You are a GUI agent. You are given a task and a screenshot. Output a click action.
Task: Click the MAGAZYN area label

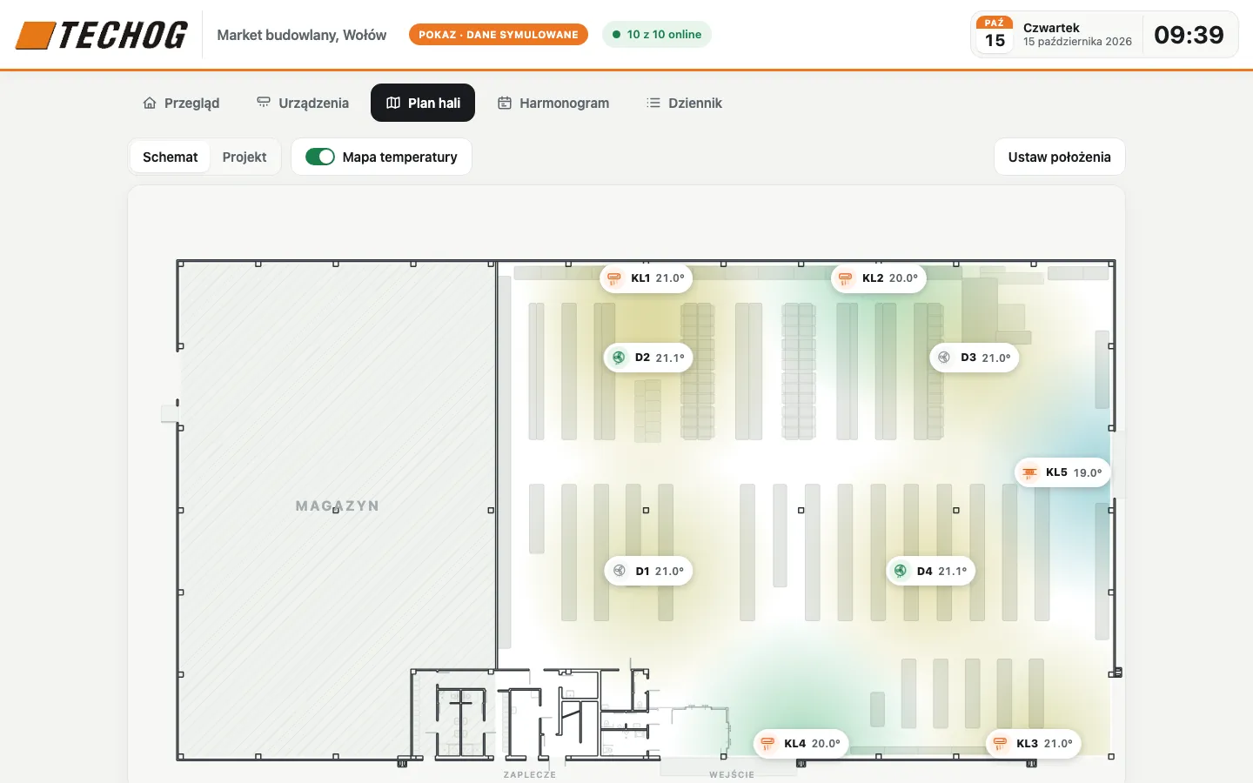click(x=338, y=505)
